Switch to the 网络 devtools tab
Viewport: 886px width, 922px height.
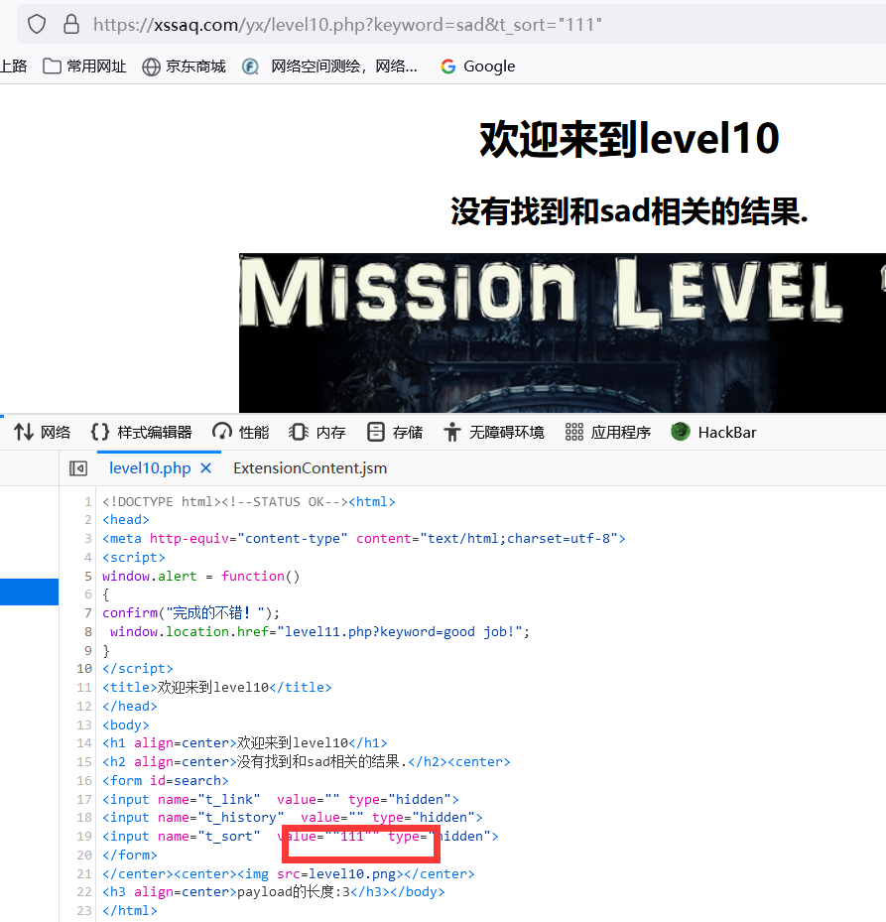tap(43, 432)
